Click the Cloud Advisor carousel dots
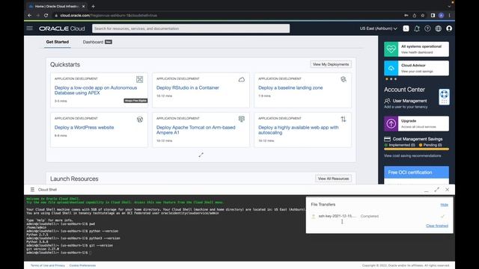 391,79
